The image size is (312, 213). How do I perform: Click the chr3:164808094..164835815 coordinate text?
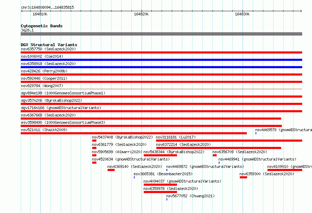click(47, 7)
